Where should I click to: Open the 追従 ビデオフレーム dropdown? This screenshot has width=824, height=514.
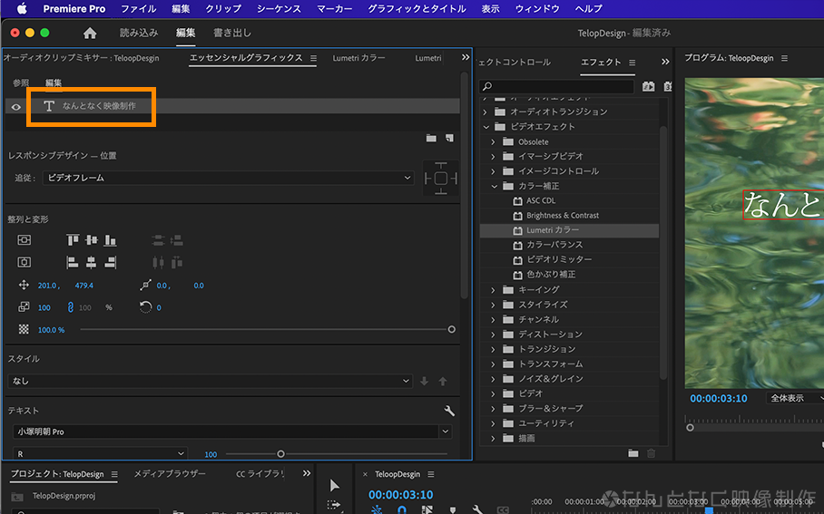pos(229,178)
